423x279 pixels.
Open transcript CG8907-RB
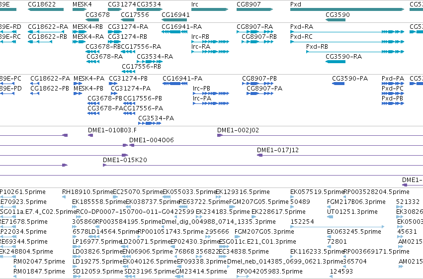(257, 42)
